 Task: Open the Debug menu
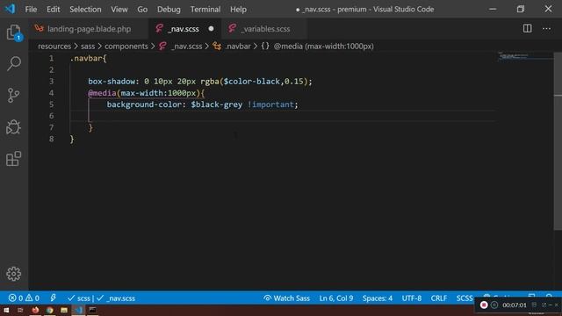169,10
